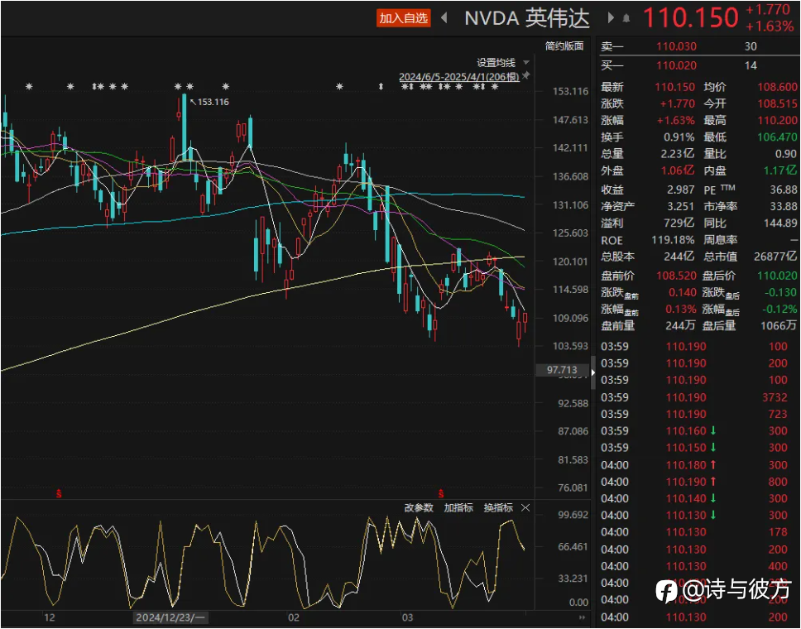Open the red S marker near December
Image resolution: width=801 pixels, height=629 pixels.
pos(59,494)
